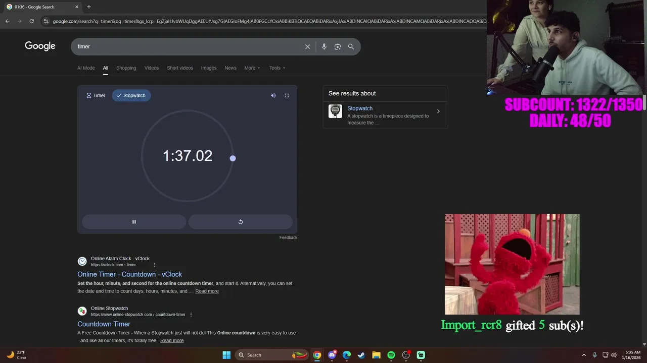Select the 01:36 - Google Search tab
The image size is (647, 363).
pos(42,7)
